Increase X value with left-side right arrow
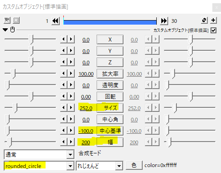 pos(71,39)
